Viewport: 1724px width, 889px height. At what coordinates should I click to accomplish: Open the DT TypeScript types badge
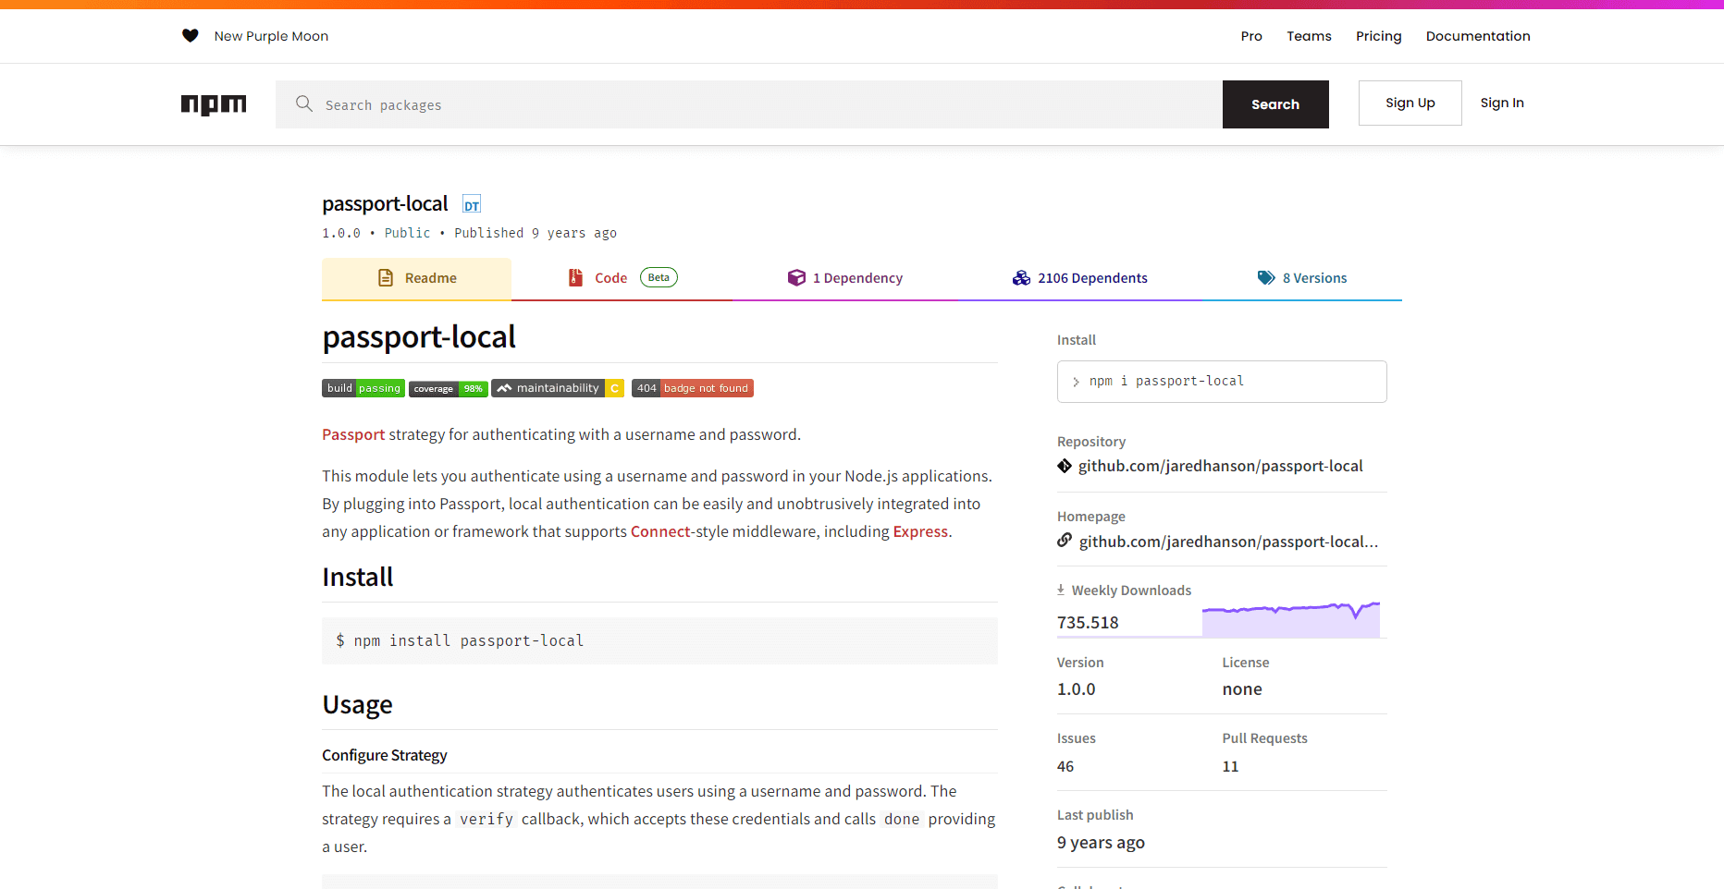472,205
